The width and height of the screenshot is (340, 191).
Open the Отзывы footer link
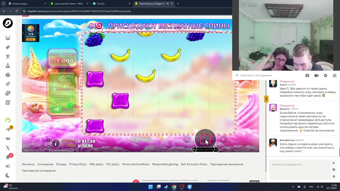(61, 164)
